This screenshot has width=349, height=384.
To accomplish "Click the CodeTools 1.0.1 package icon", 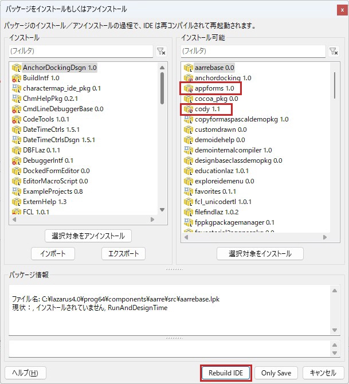I will point(16,119).
